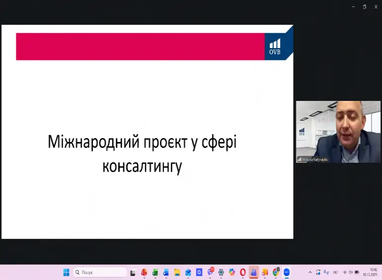Switch the keyboard language indicator УКР
The image size is (382, 280).
[x=335, y=272]
